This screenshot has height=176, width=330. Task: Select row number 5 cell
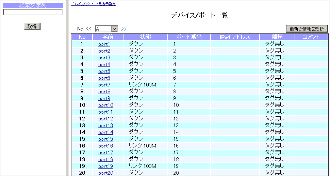coord(82,71)
